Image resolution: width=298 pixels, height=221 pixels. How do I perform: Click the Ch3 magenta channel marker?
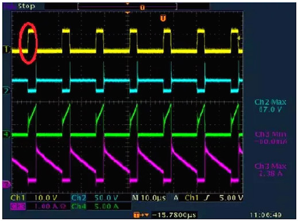pos(6,185)
